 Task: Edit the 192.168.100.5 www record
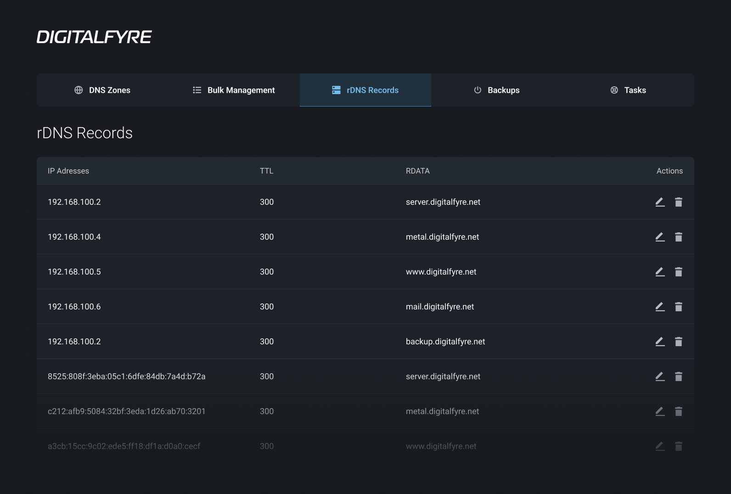660,272
